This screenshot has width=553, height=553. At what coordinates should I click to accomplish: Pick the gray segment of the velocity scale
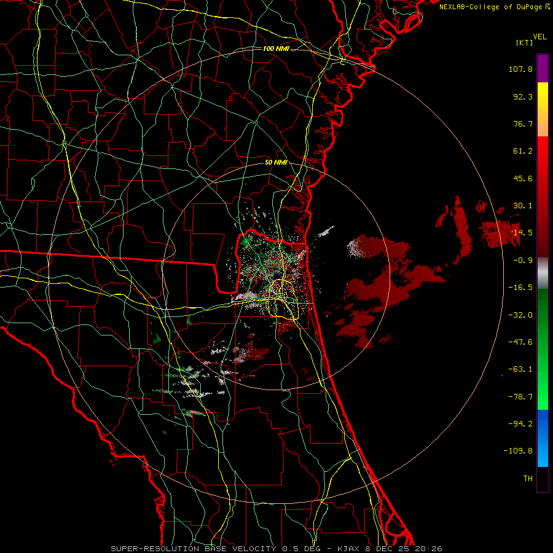(543, 273)
